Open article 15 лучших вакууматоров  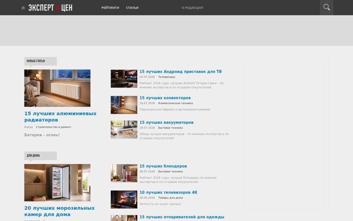click(x=166, y=122)
